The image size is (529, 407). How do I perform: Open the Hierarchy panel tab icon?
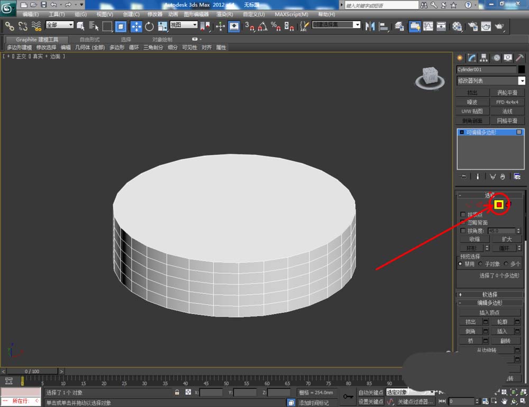click(x=484, y=58)
